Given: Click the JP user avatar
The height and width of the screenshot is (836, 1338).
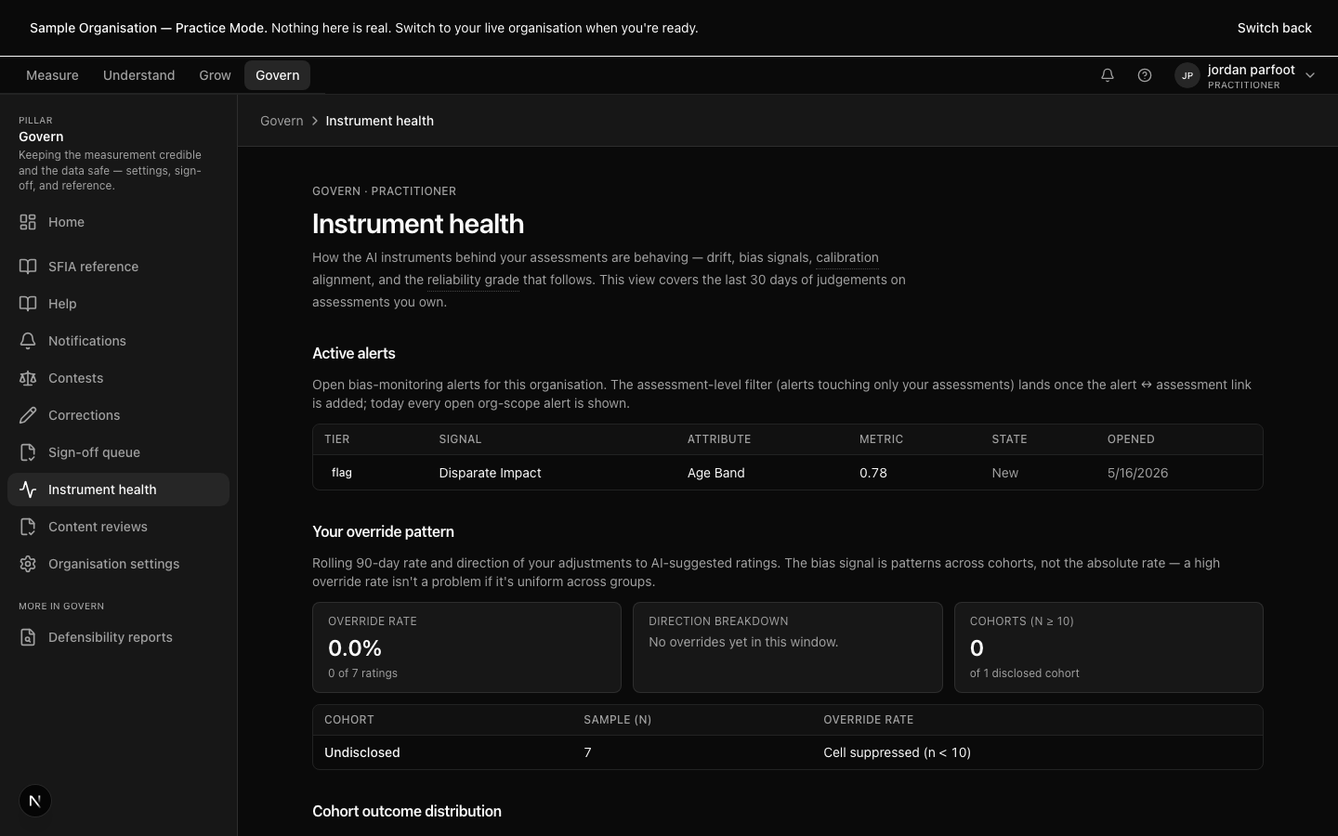Looking at the screenshot, I should point(1187,76).
